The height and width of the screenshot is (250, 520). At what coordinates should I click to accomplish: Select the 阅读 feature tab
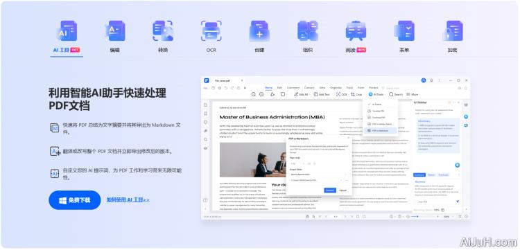point(356,37)
